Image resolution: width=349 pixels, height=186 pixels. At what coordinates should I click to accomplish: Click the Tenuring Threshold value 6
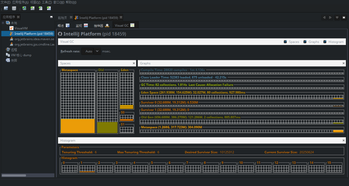pos(96,152)
